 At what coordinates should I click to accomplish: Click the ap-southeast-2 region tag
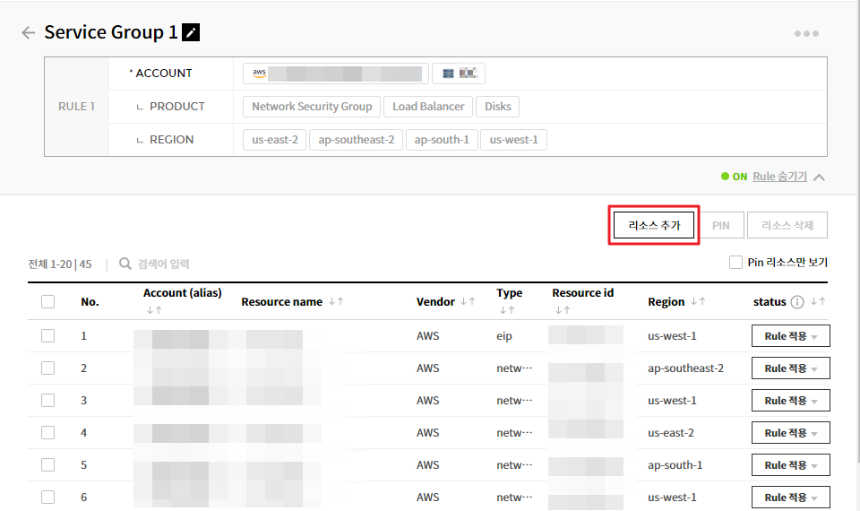(x=357, y=140)
